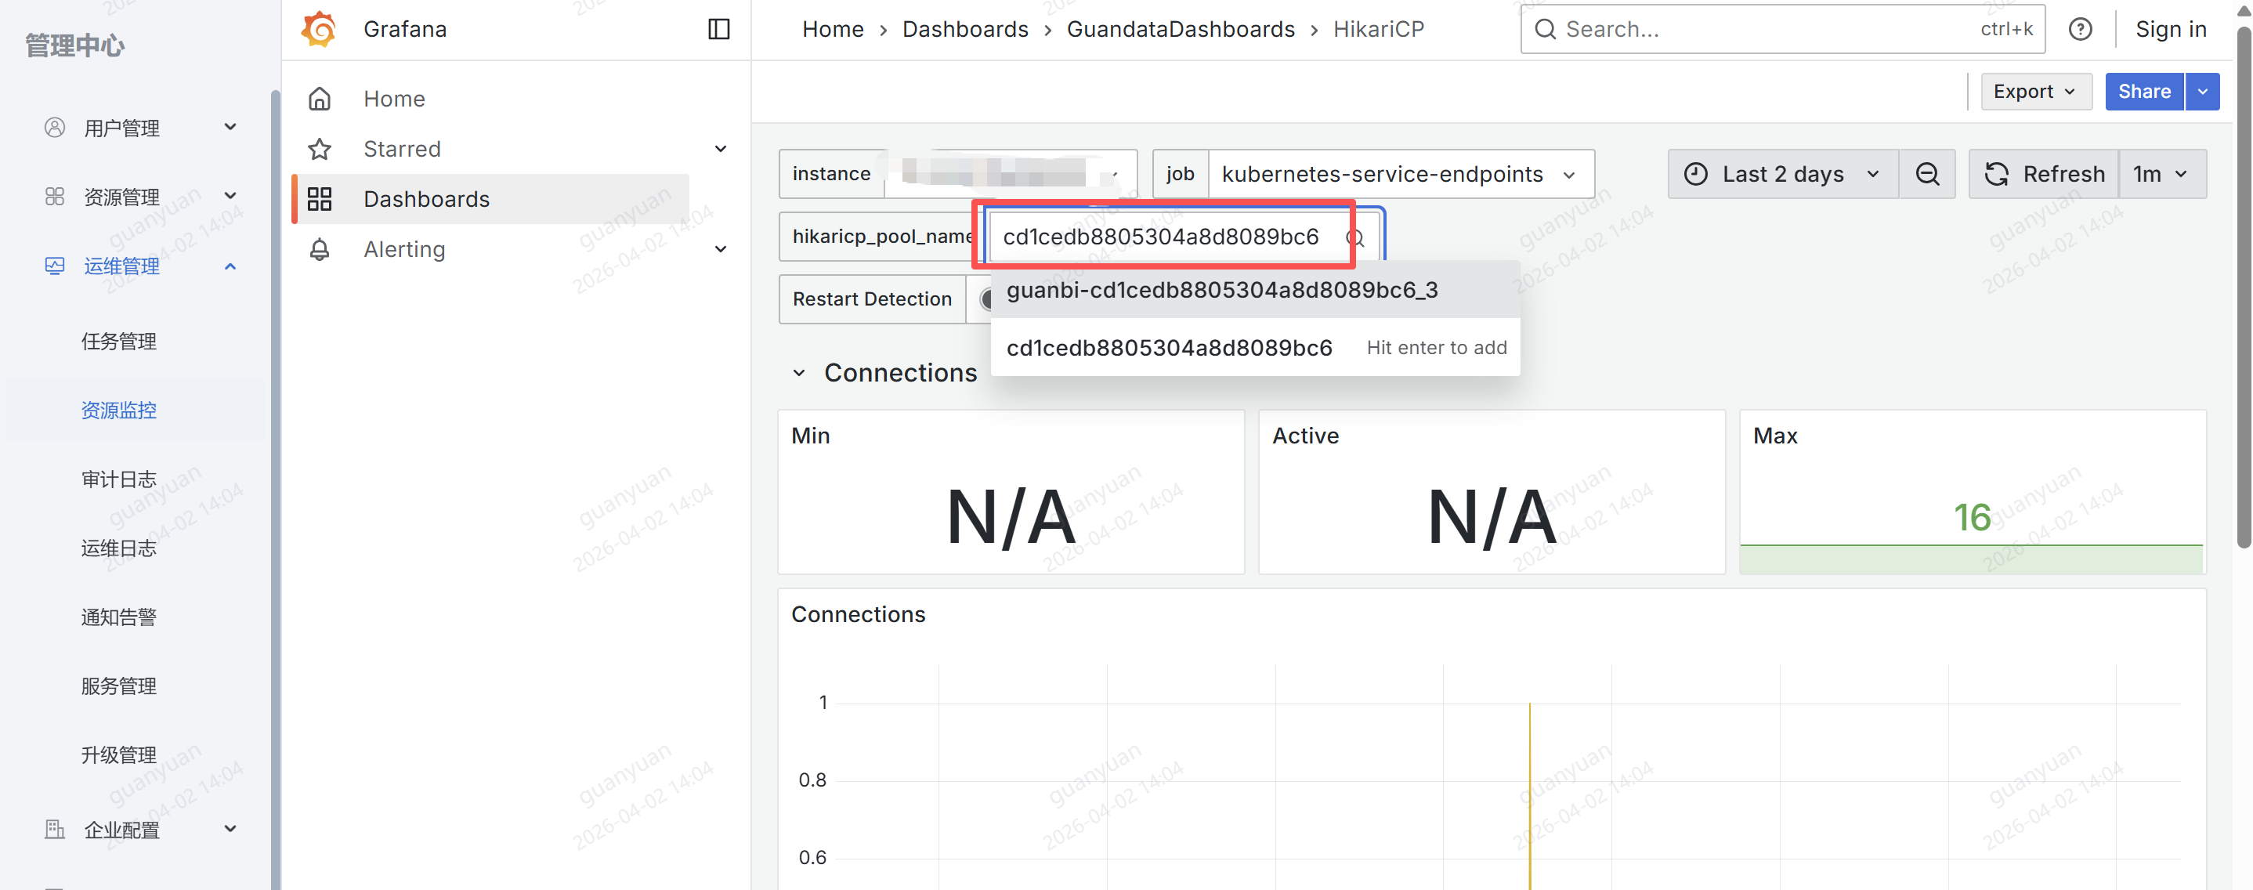Select guanbi-cd1cedb8805304a8d8089bc6_3 option
This screenshot has height=890, width=2253.
(x=1221, y=290)
